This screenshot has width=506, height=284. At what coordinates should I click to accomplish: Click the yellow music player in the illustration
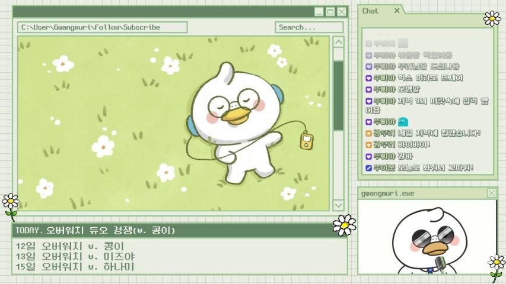point(306,140)
